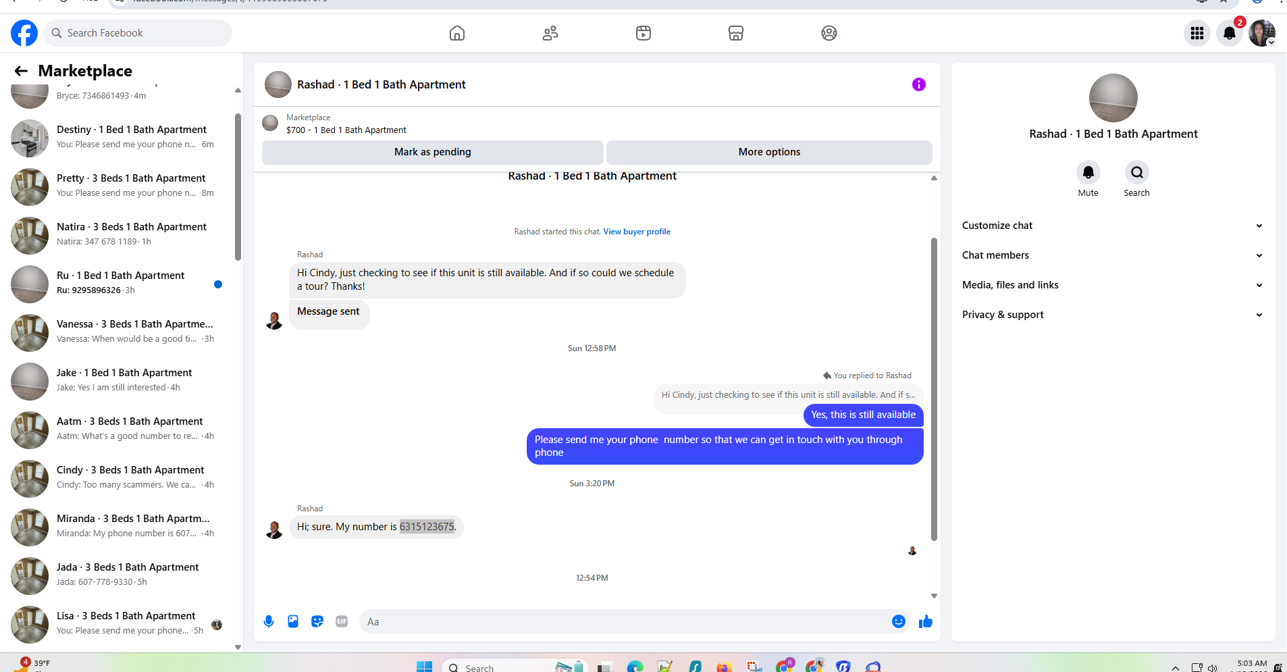The image size is (1287, 672).
Task: Open Lisa 3 Beds 1 Bath conversation
Action: (x=118, y=625)
